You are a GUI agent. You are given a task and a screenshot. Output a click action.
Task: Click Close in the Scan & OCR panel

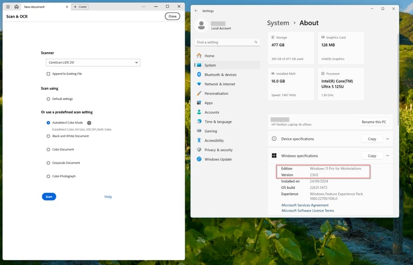coord(173,16)
